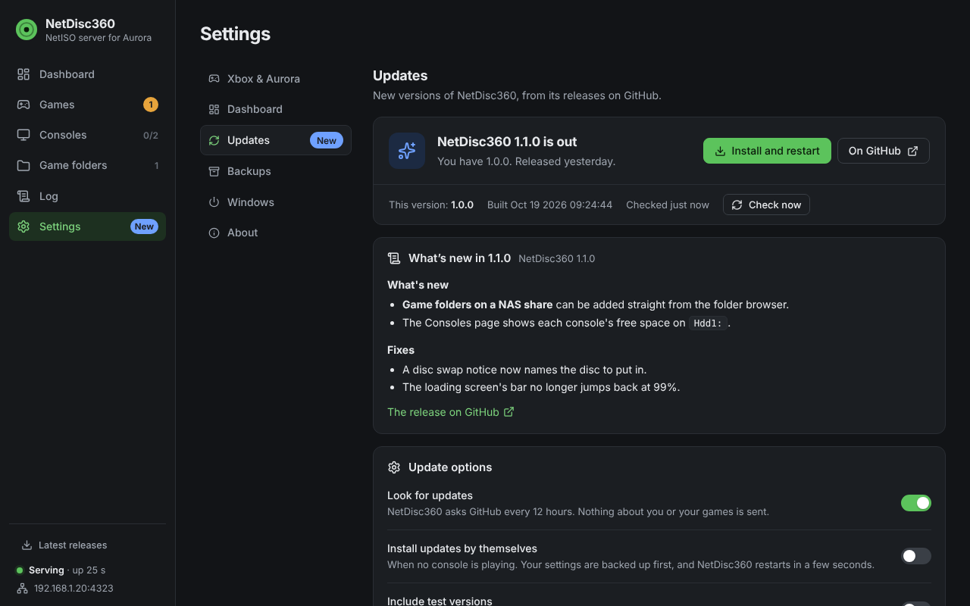Click the Windows power icon

click(214, 202)
